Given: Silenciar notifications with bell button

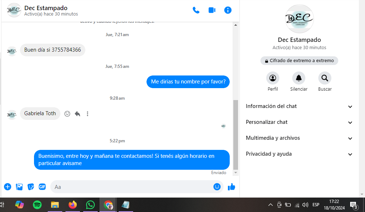Looking at the screenshot, I should (x=299, y=78).
